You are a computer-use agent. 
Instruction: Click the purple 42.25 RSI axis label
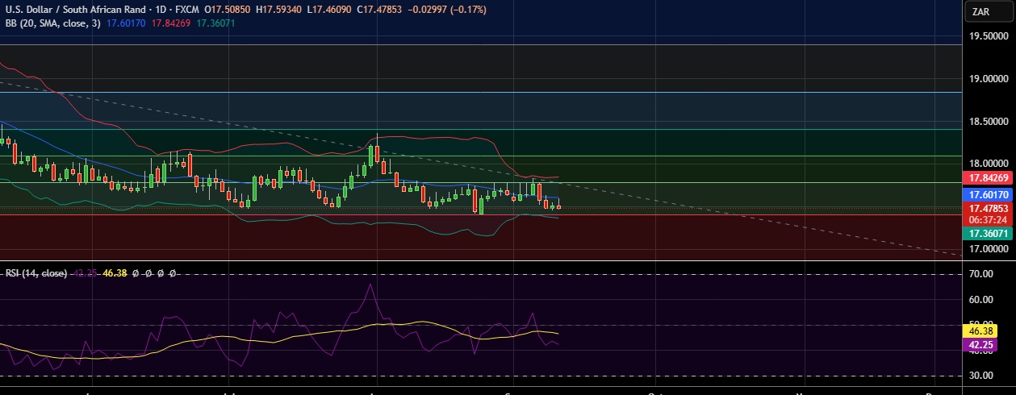tap(980, 344)
